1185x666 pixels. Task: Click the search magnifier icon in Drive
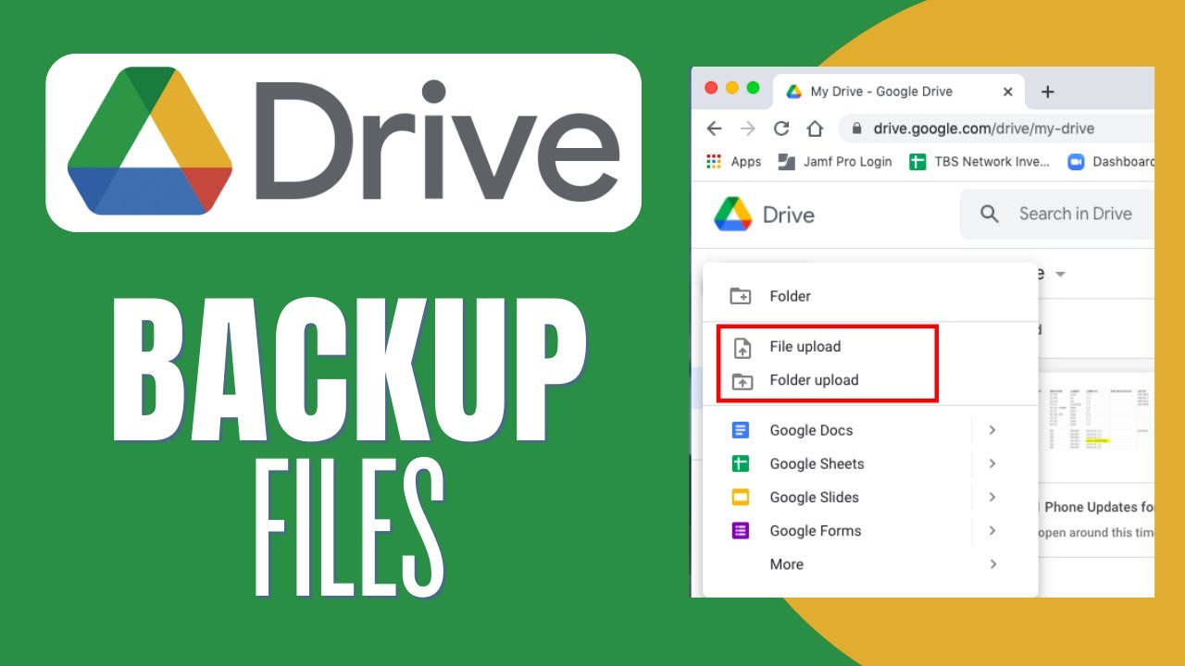click(x=990, y=214)
